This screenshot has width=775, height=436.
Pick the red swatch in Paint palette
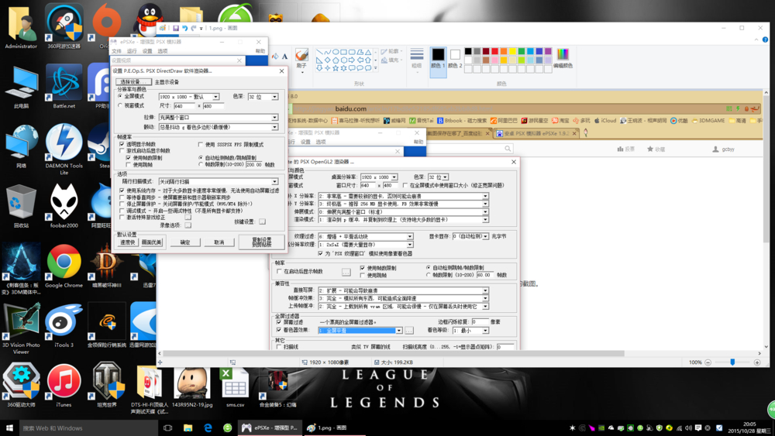click(494, 52)
